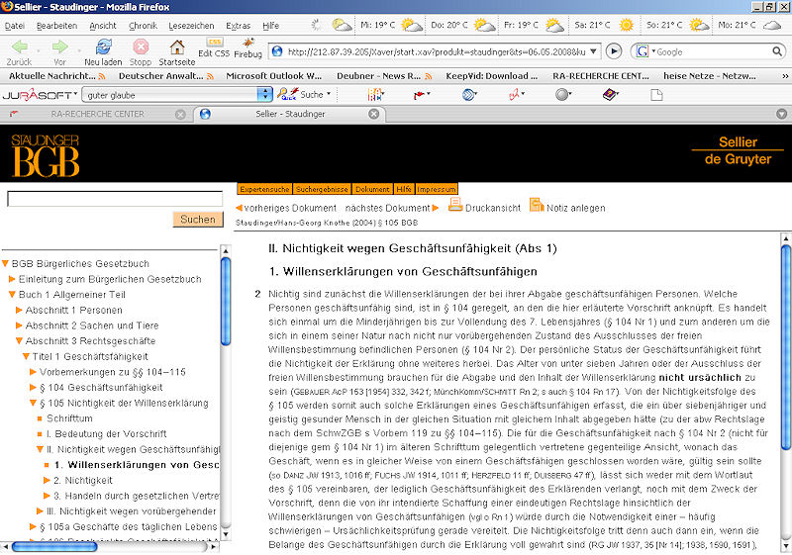
Task: Click the Notiz anlegen note icon
Action: pos(537,205)
